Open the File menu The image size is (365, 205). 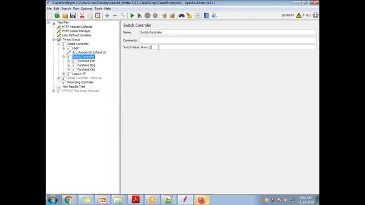pos(49,9)
